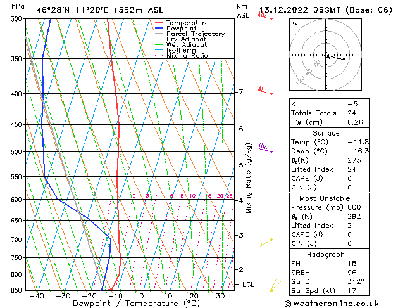
Task: Click the 'LCL' marker label
Action: 248,285
